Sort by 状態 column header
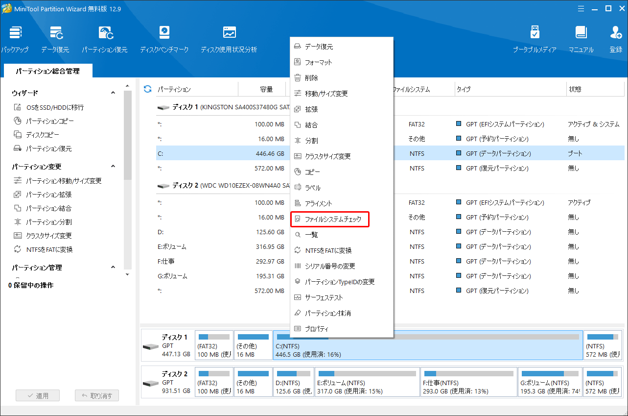The image size is (628, 416). click(595, 89)
